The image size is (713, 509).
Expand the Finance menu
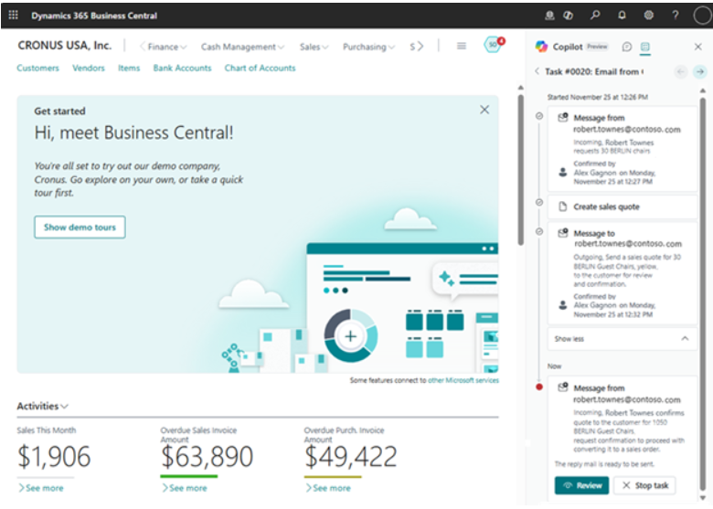[167, 47]
